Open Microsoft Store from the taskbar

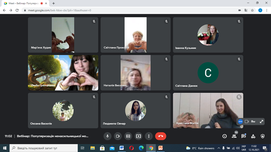pyautogui.click(x=102, y=148)
